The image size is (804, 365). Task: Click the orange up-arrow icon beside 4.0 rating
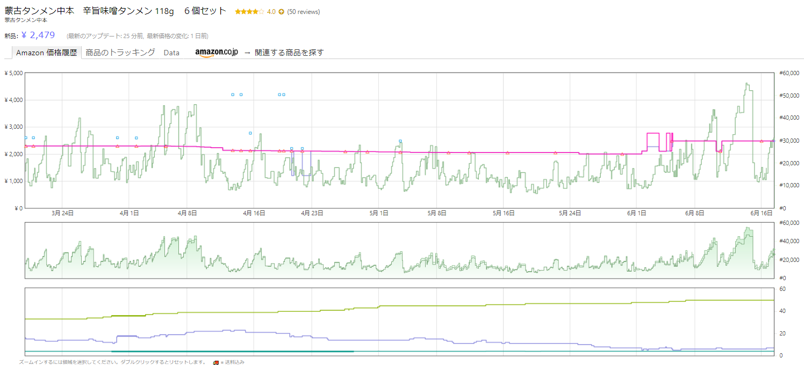[x=281, y=12]
